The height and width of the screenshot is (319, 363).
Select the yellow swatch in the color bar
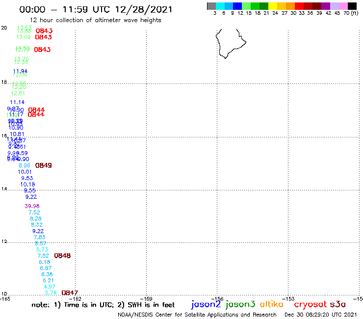273,6
